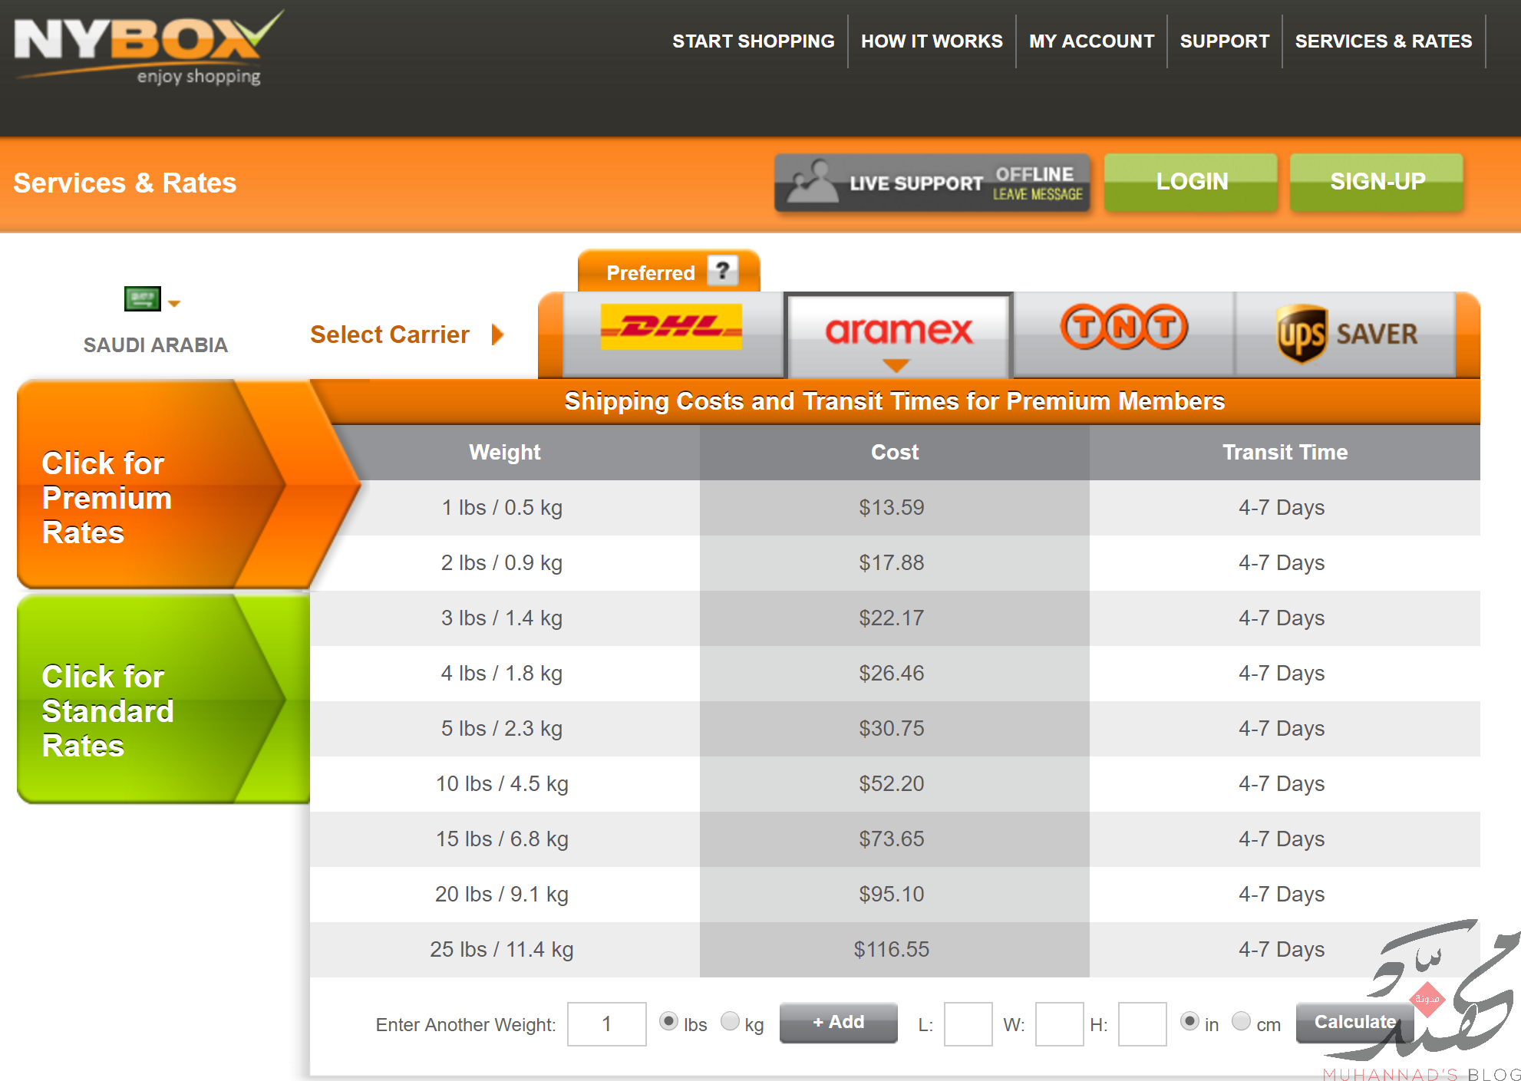The width and height of the screenshot is (1521, 1081).
Task: Click the Select Carrier arrow
Action: pos(497,335)
